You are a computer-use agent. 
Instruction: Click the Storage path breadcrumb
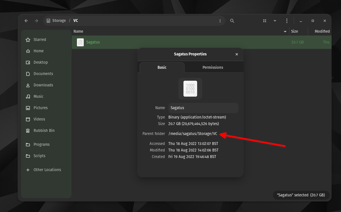coord(56,21)
